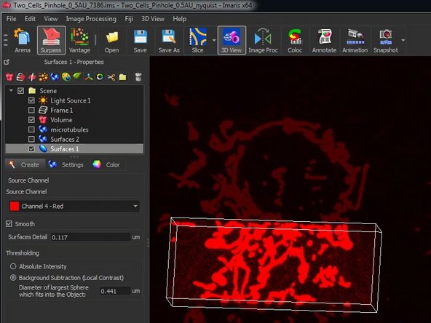Select Light Source 1 in scene tree
The image size is (431, 323).
[71, 100]
